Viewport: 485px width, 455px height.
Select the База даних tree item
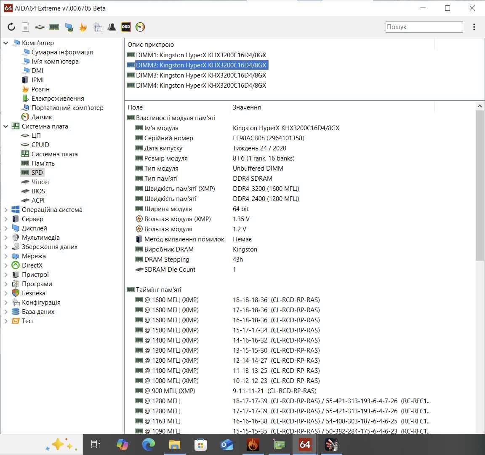tap(38, 312)
